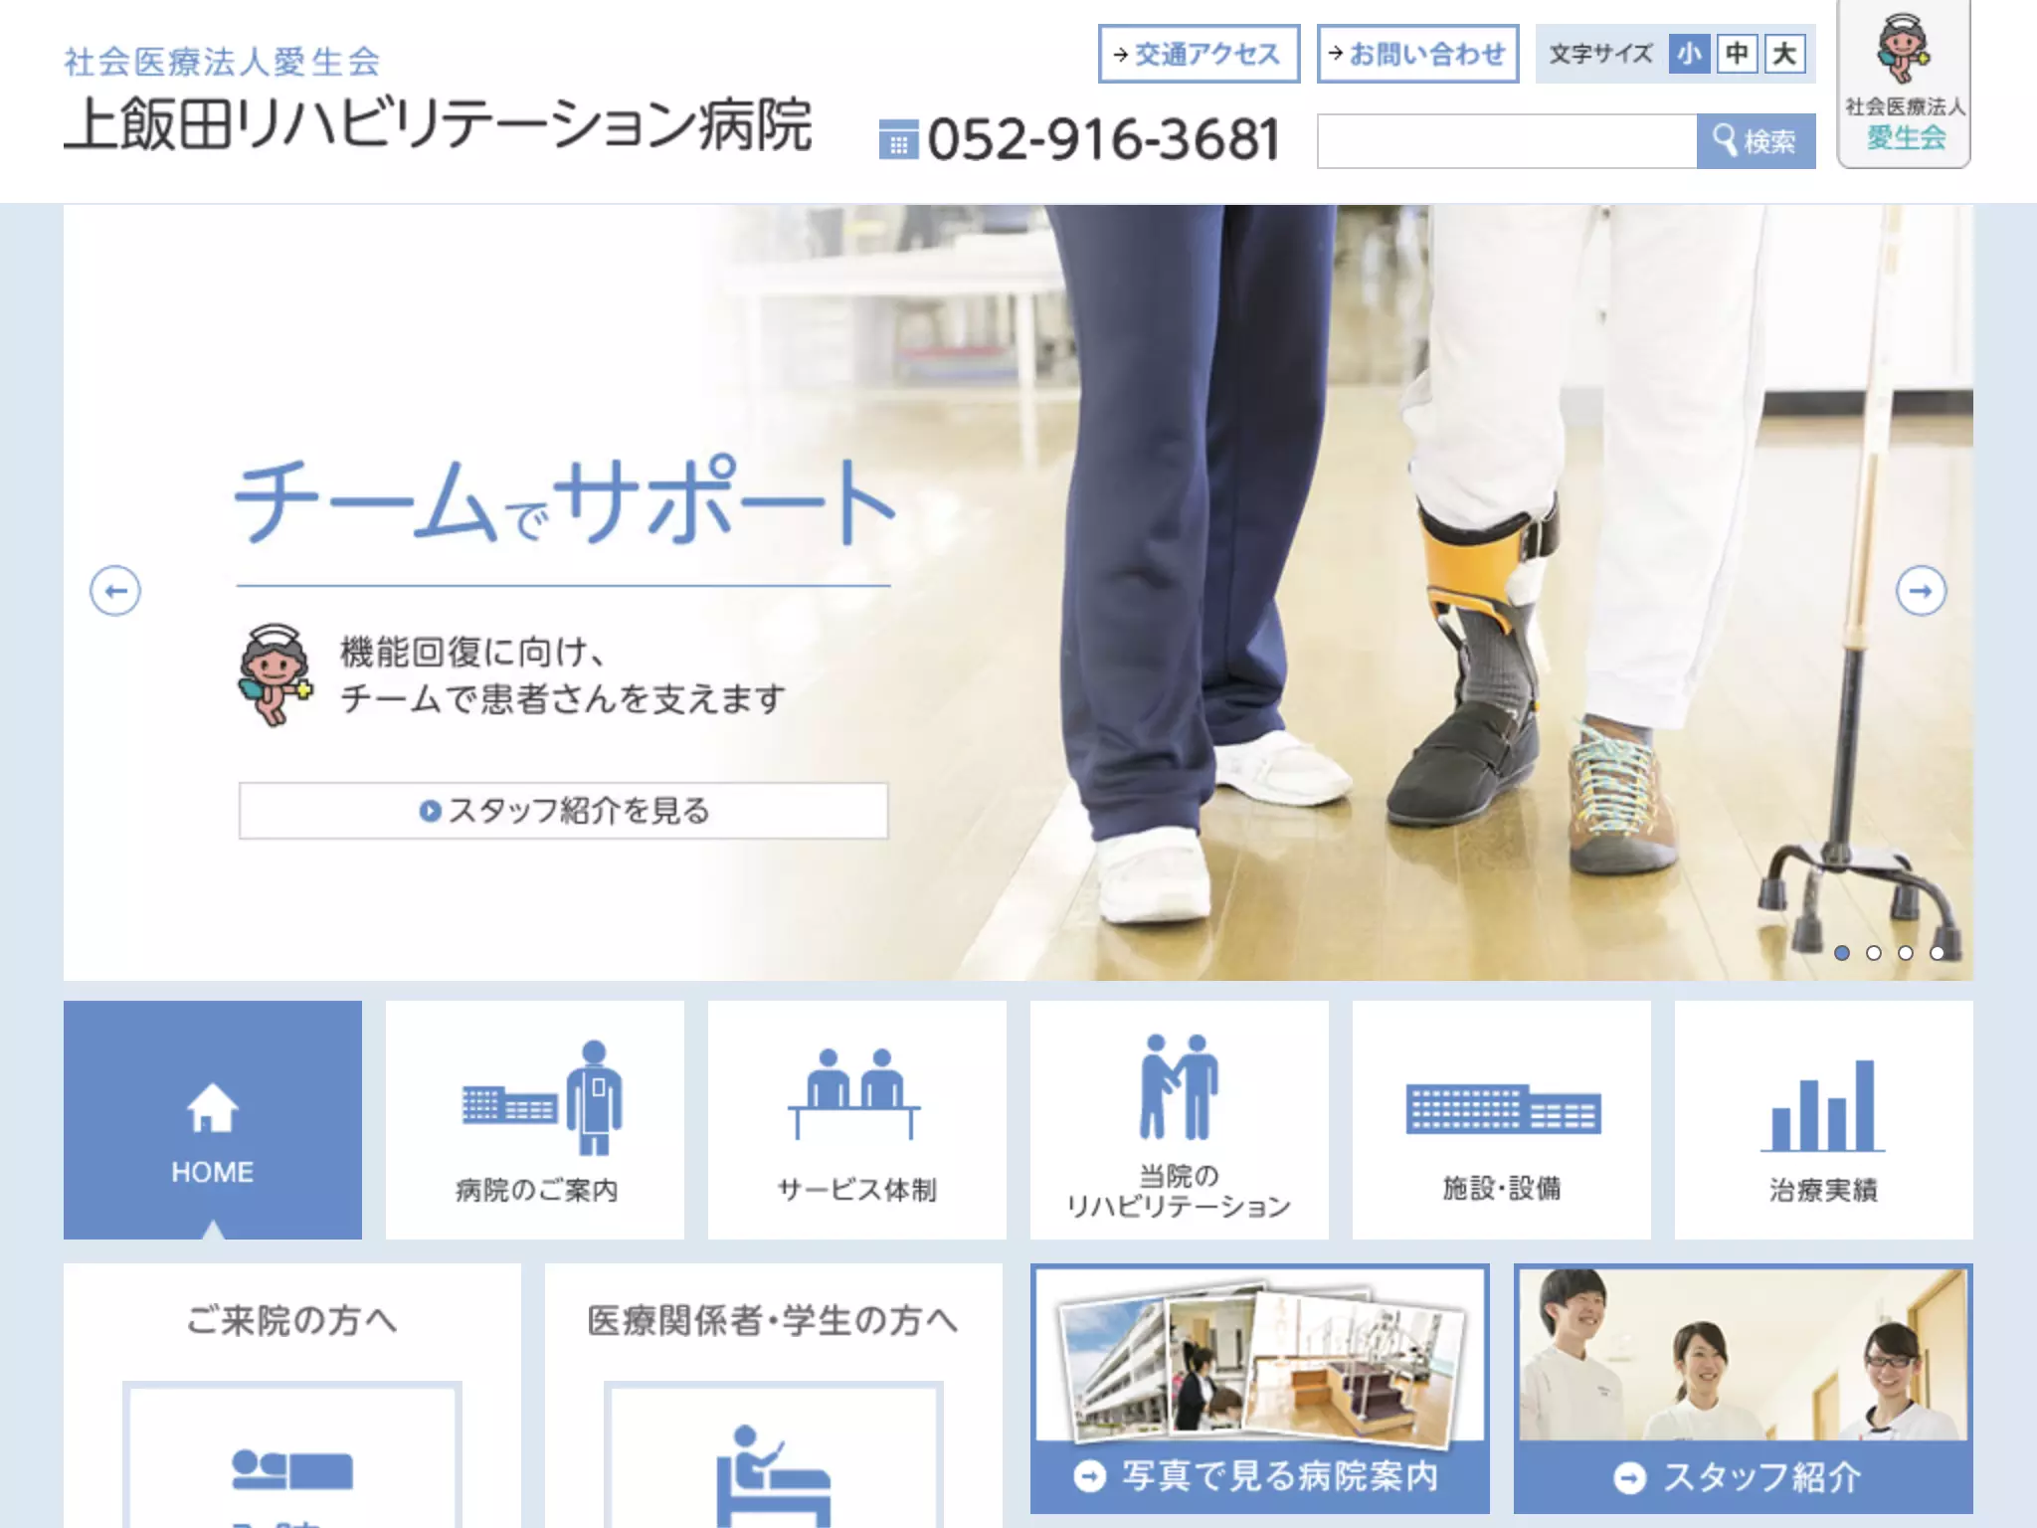Click the チームでサポート slide headline
The image size is (2037, 1528).
pos(565,501)
